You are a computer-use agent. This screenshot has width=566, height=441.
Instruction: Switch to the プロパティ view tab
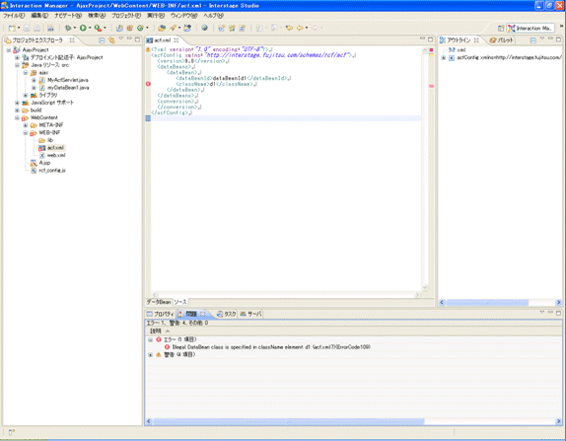click(160, 315)
